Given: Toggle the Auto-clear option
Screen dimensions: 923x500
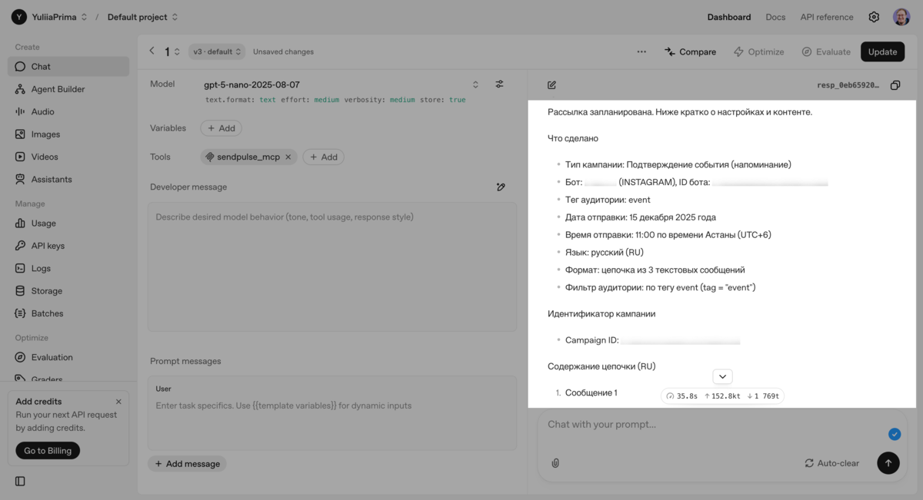Looking at the screenshot, I should (x=831, y=463).
